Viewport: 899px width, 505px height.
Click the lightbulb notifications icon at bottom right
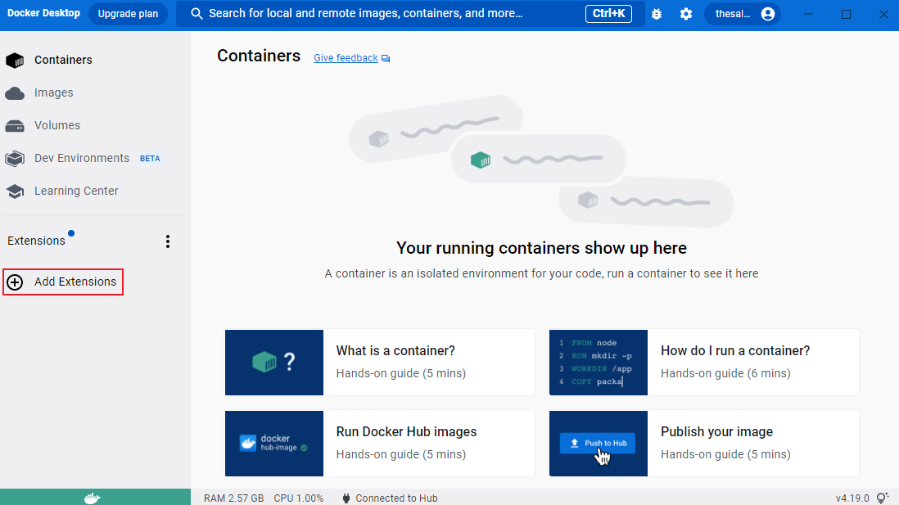pos(882,498)
